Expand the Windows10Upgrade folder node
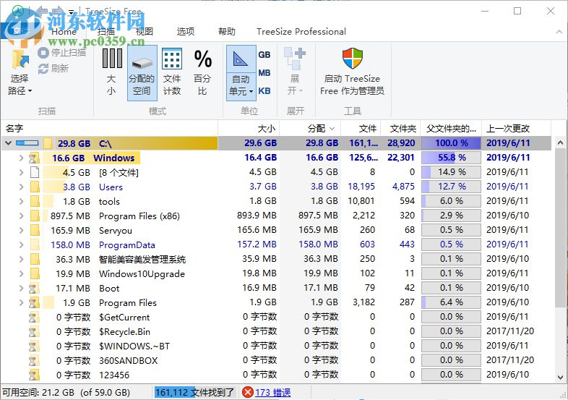 pyautogui.click(x=21, y=274)
